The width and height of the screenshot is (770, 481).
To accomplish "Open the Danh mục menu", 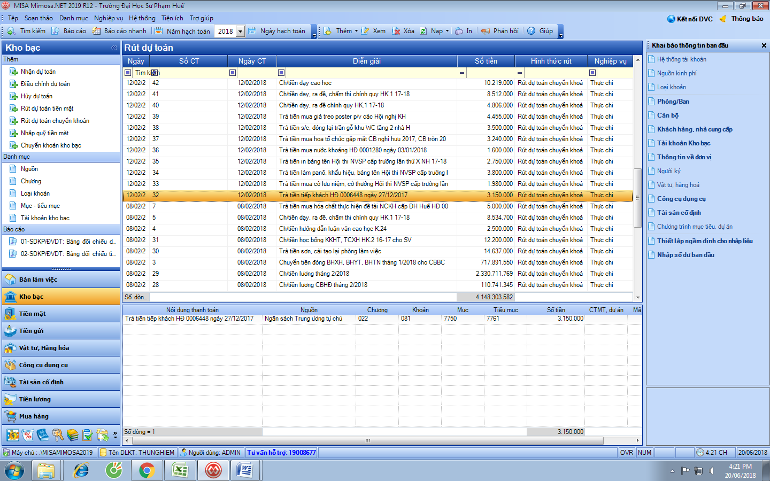I will point(74,18).
